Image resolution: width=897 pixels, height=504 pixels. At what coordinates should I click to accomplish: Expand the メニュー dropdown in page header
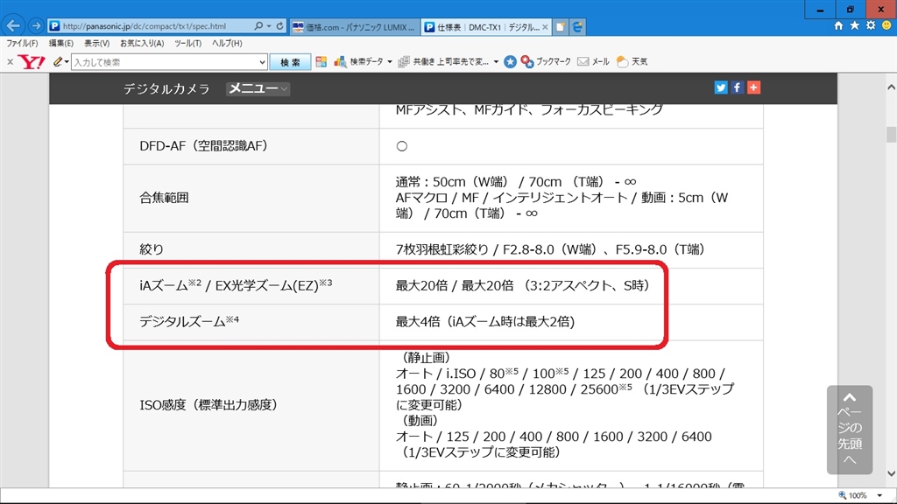click(258, 88)
